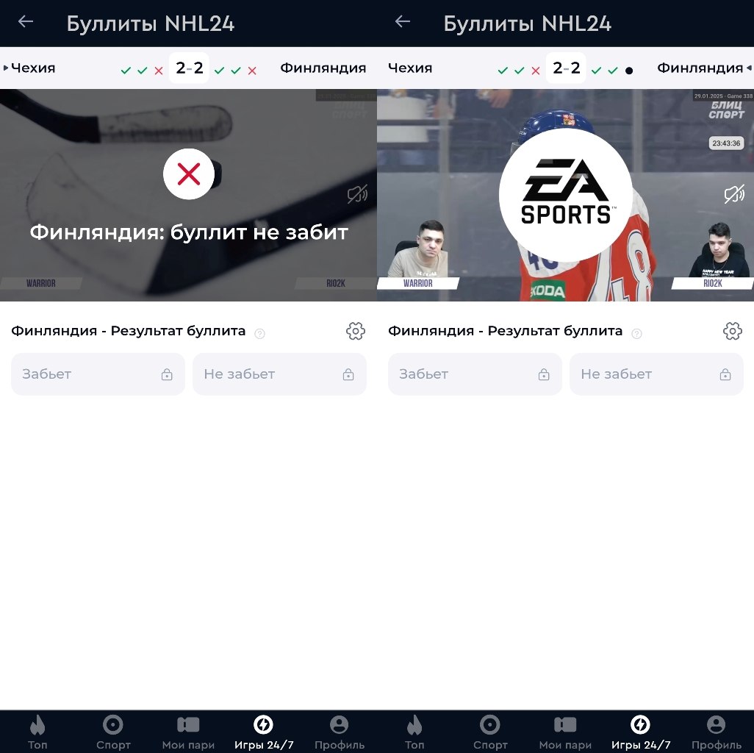Unmute sound on the left video

(357, 194)
